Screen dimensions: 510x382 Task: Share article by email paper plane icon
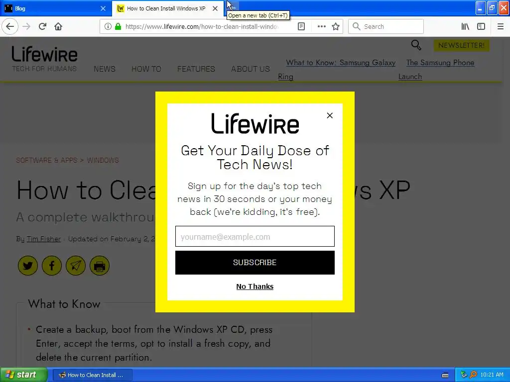click(x=76, y=266)
